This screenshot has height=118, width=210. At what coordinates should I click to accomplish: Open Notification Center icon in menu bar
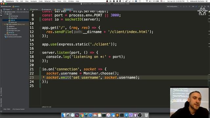point(206,1)
